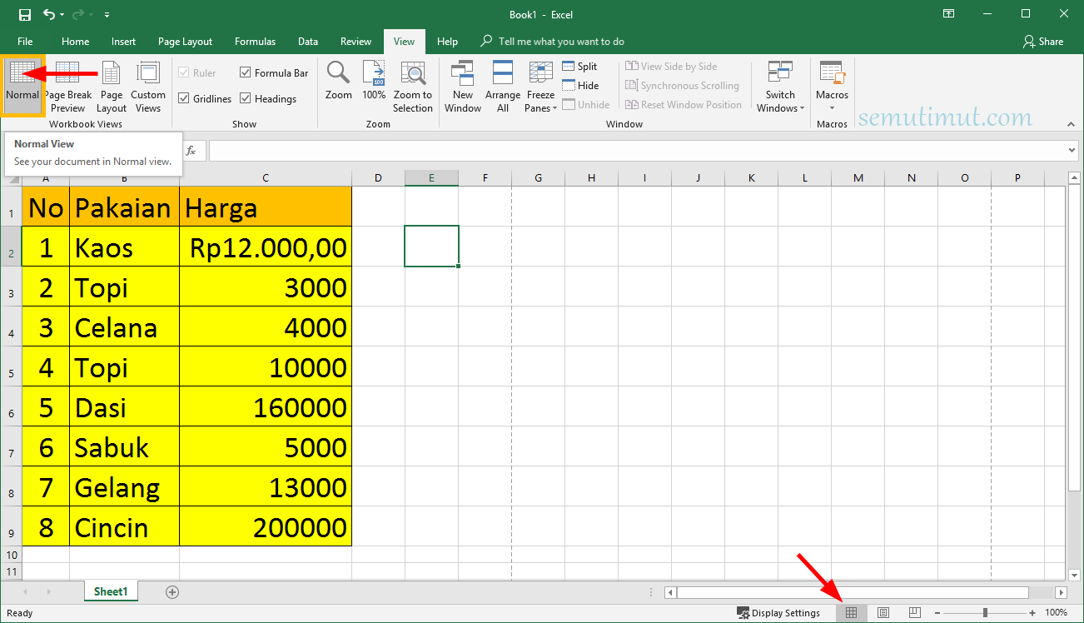Select Page Layout view in the status bar
Image resolution: width=1084 pixels, height=623 pixels.
(x=883, y=612)
